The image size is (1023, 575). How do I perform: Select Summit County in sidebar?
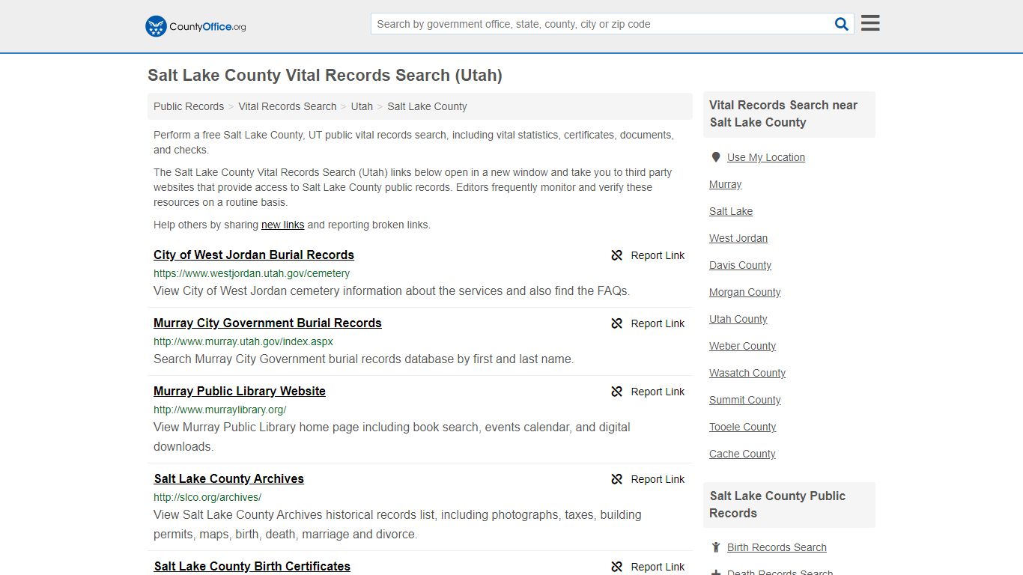pos(745,400)
